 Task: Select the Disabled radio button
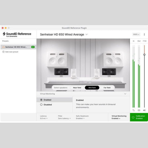[x=41, y=105]
